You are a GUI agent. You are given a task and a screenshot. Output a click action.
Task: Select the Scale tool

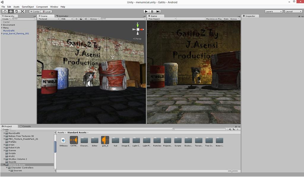[23, 12]
